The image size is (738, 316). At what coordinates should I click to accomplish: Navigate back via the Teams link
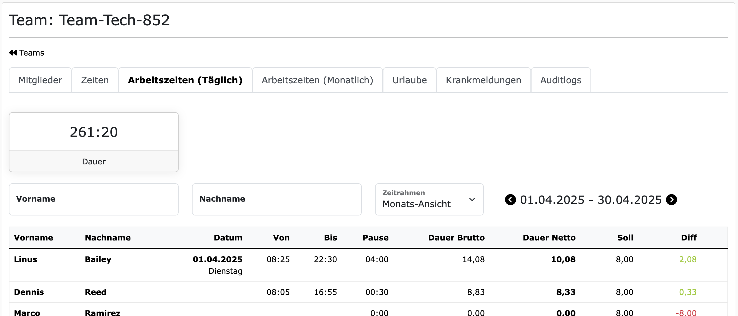(x=31, y=52)
